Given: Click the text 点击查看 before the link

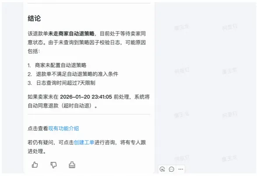Looking at the screenshot, I should 38,128.
